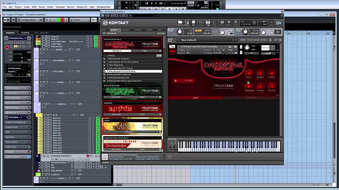The width and height of the screenshot is (339, 190).
Task: Click the Pitch Mod wheel
Action: pos(172,145)
